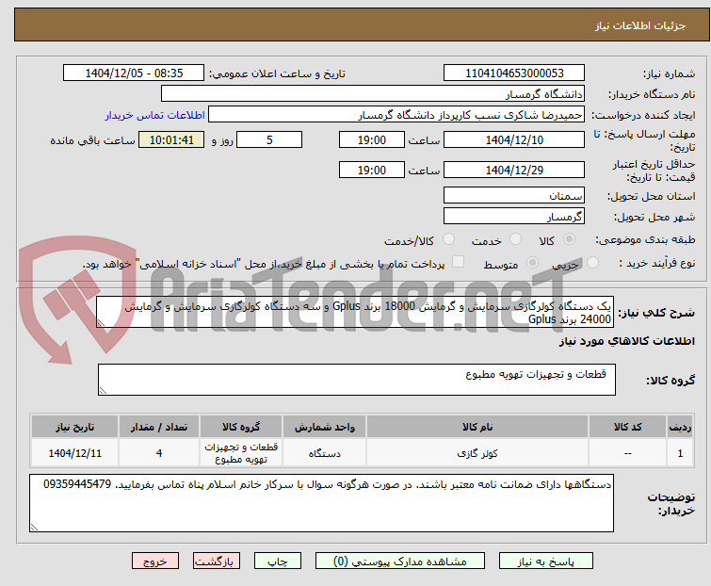Click the delivery city field گرمسار
This screenshot has width=711, height=586.
coord(514,217)
